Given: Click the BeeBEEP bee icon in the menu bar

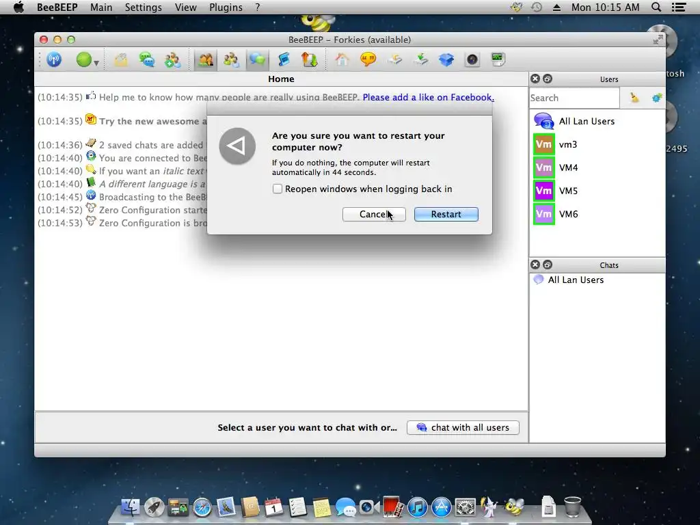Looking at the screenshot, I should 516,7.
